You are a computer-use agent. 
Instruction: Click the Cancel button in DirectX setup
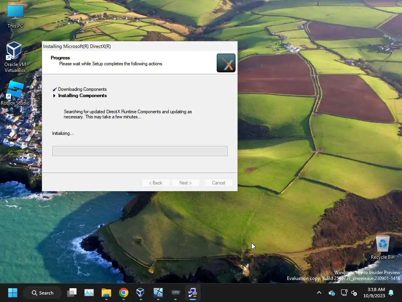(x=219, y=183)
